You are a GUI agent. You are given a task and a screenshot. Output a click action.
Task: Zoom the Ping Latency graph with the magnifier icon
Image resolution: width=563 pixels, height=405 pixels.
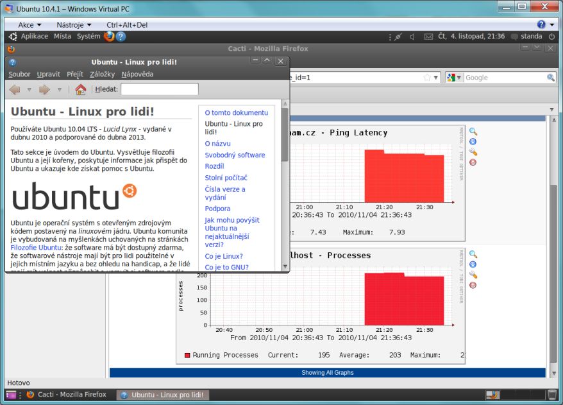(473, 132)
